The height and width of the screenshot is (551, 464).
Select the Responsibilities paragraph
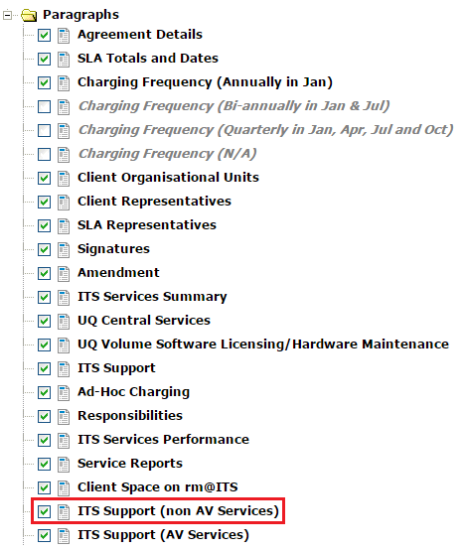click(x=130, y=416)
